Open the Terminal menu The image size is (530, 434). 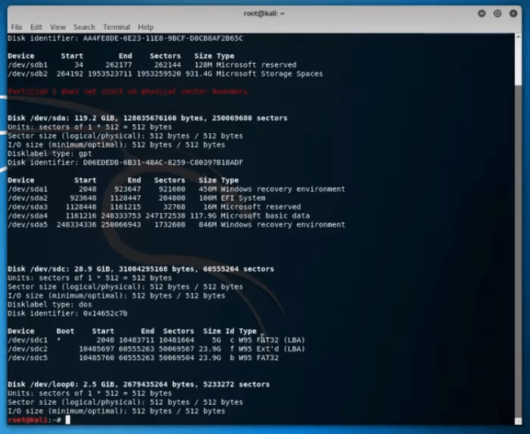pos(117,27)
